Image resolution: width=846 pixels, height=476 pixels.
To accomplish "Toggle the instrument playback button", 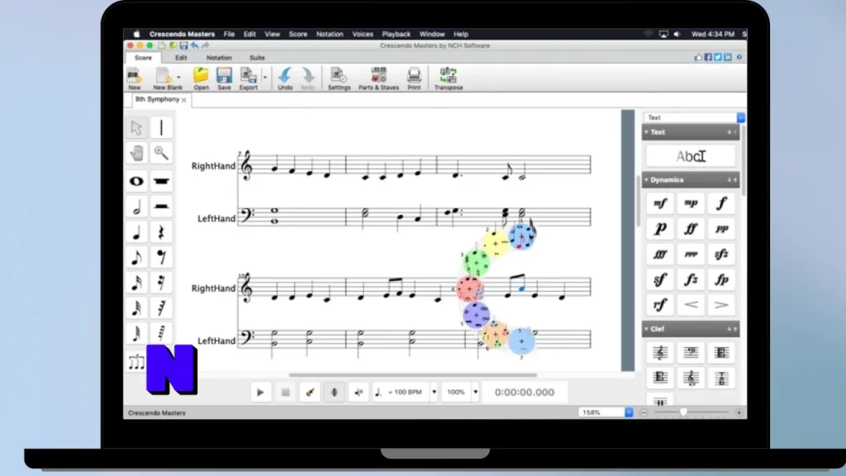I will 310,393.
